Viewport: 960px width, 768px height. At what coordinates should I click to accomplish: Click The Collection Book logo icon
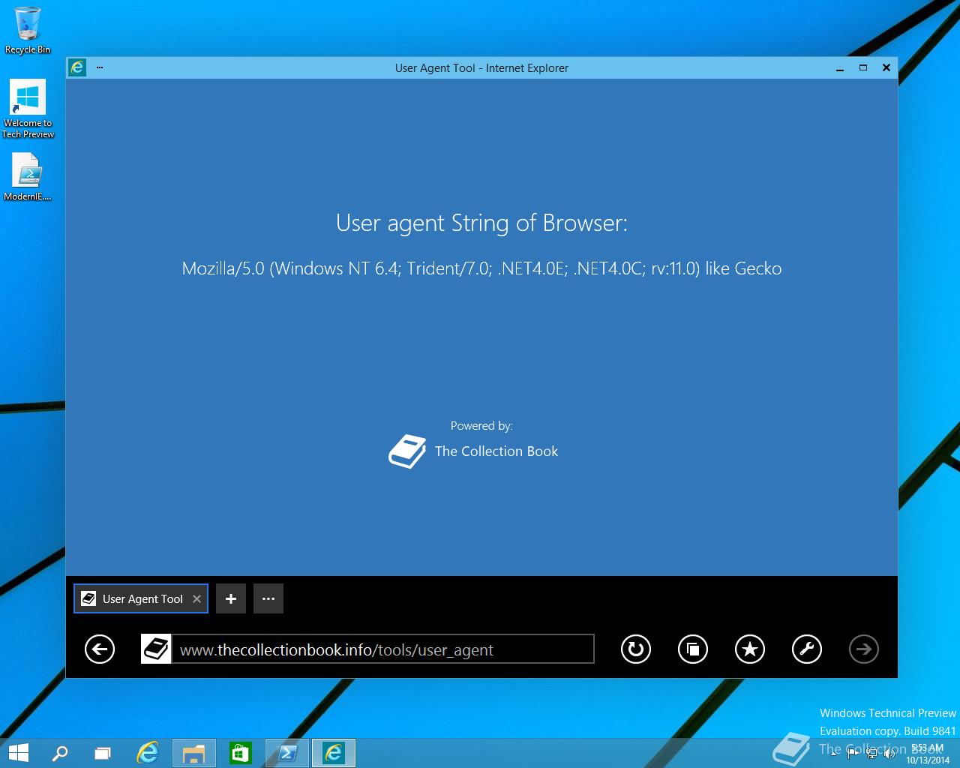(407, 451)
